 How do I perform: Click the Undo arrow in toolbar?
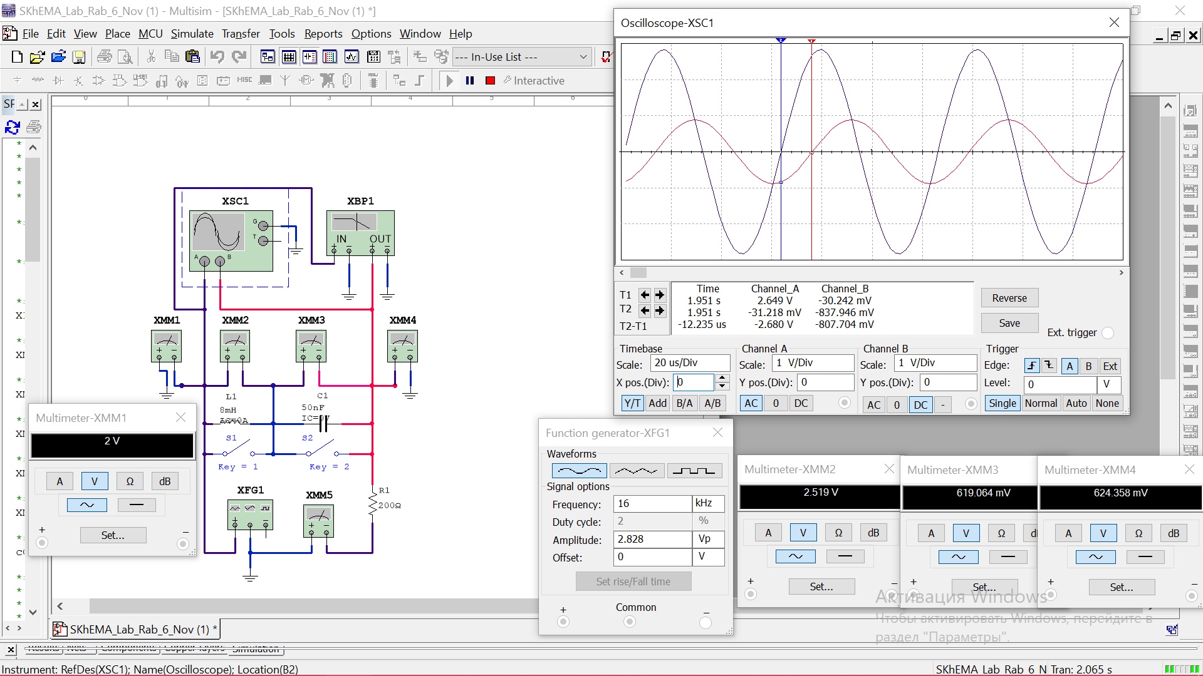[x=217, y=57]
